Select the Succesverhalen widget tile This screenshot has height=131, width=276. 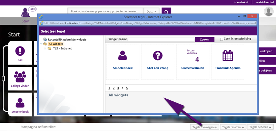pyautogui.click(x=193, y=62)
